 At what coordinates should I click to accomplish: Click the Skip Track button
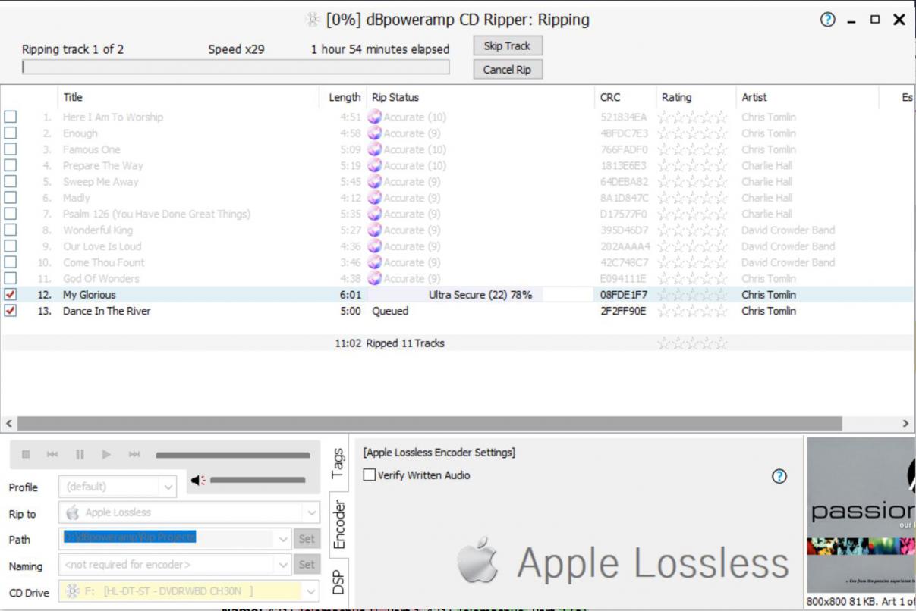pos(507,46)
